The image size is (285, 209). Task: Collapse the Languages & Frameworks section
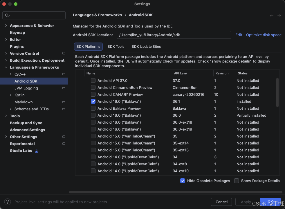point(6,67)
